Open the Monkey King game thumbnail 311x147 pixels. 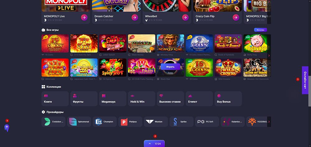click(170, 44)
